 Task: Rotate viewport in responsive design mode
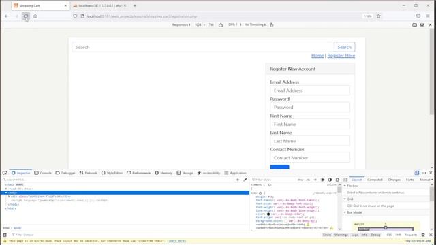point(221,24)
